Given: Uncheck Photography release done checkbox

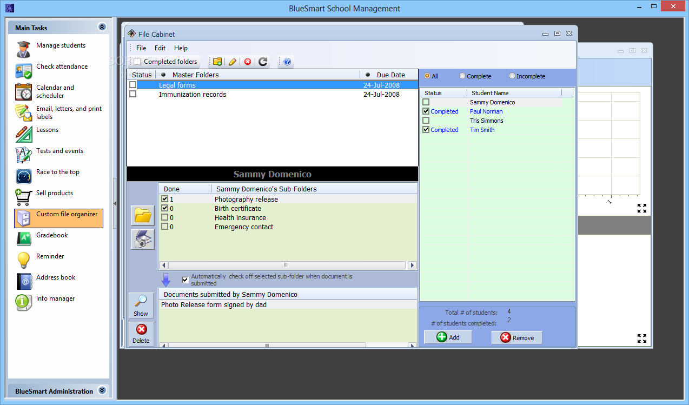Looking at the screenshot, I should 165,199.
